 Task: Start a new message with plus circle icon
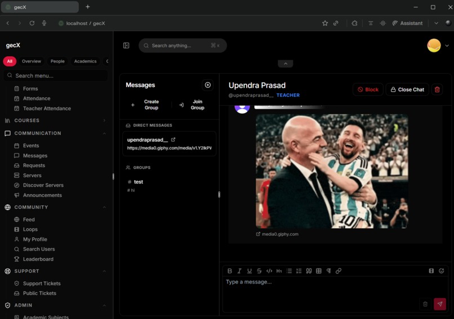point(208,85)
